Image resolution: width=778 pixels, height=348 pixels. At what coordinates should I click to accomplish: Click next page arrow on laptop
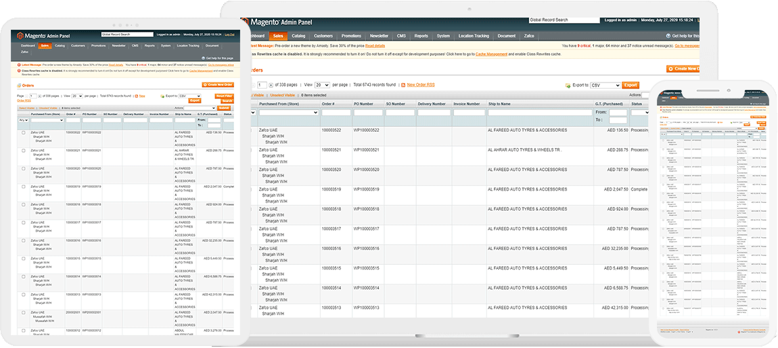coord(271,85)
